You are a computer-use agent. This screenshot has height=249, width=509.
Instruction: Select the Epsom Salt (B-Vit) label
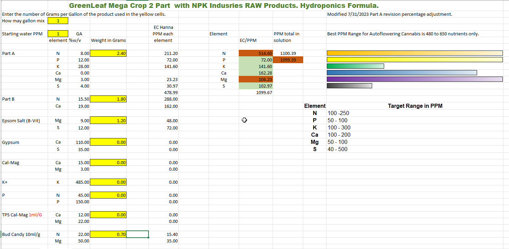pyautogui.click(x=21, y=121)
